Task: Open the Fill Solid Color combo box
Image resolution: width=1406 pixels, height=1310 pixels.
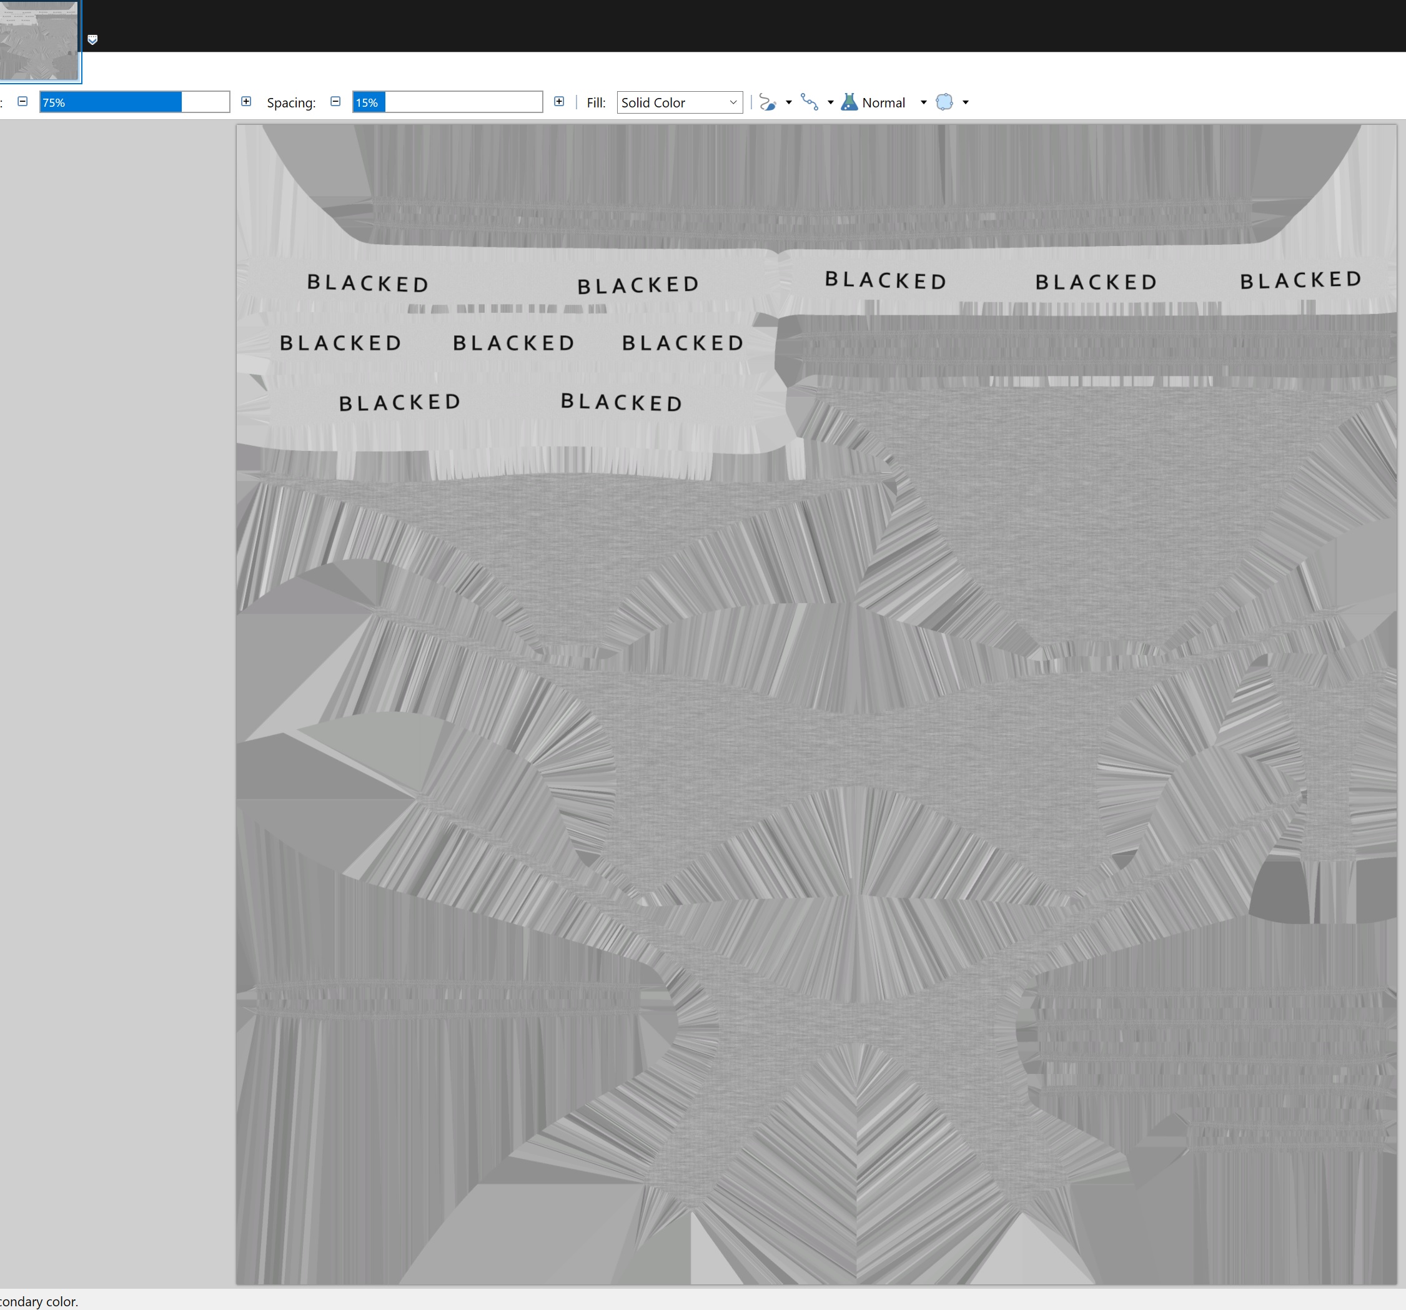Action: 679,102
